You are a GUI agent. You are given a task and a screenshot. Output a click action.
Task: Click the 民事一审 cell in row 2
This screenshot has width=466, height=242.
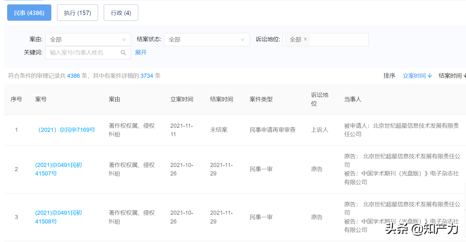click(x=261, y=169)
